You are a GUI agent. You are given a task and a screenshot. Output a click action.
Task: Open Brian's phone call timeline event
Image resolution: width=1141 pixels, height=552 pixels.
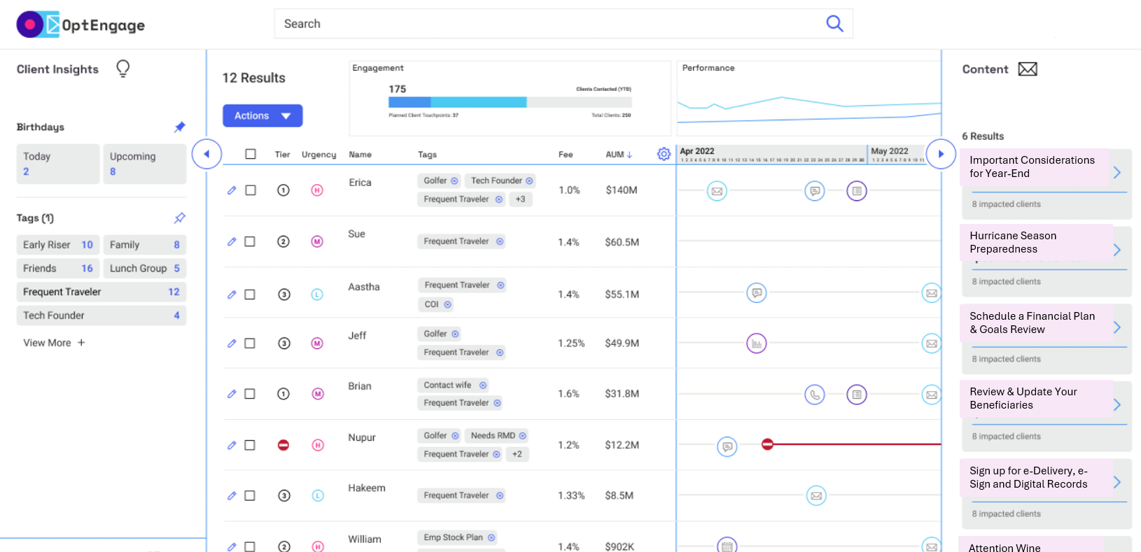coord(814,395)
